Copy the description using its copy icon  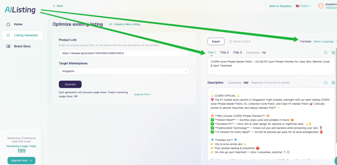pos(333,83)
